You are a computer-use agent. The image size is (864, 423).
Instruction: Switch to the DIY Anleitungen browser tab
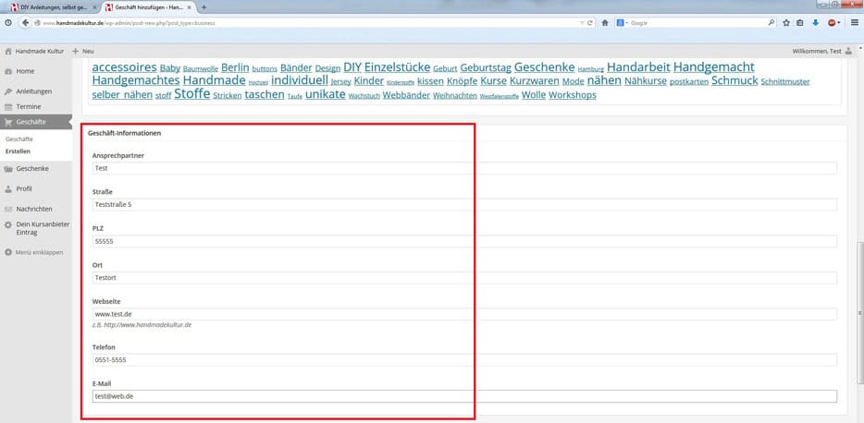tap(52, 6)
